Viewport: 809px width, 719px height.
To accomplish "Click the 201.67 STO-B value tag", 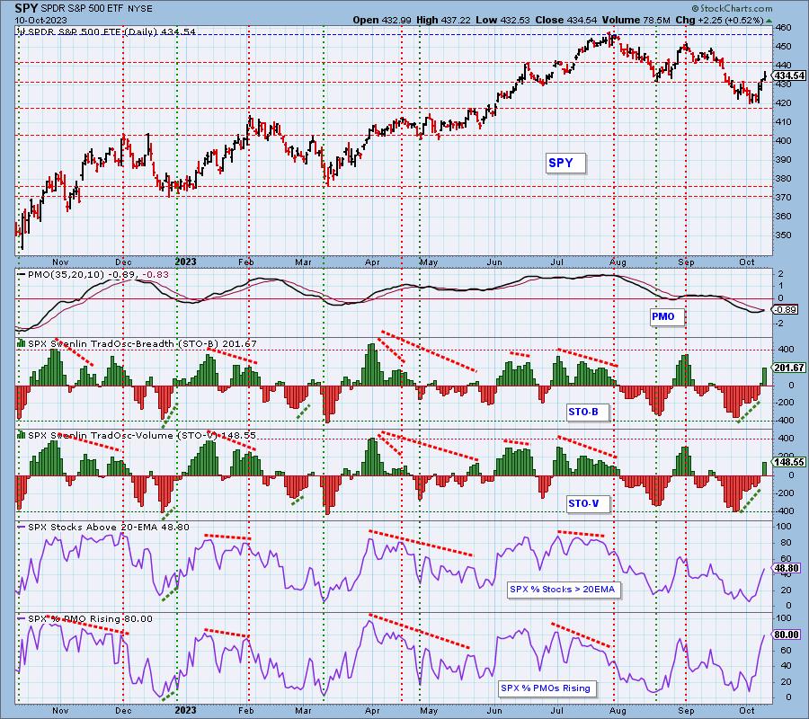I will [789, 368].
